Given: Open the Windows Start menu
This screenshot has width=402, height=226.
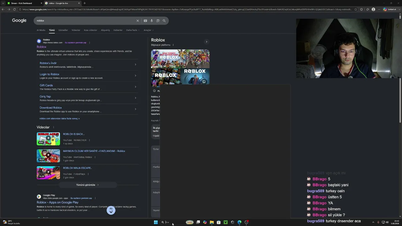Looking at the screenshot, I should pos(156,222).
